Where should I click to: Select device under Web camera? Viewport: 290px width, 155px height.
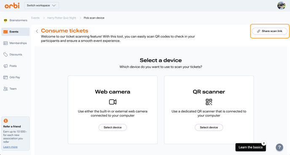click(x=113, y=127)
